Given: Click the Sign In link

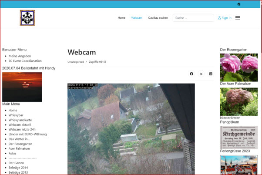Looking at the screenshot, I should (225, 18).
